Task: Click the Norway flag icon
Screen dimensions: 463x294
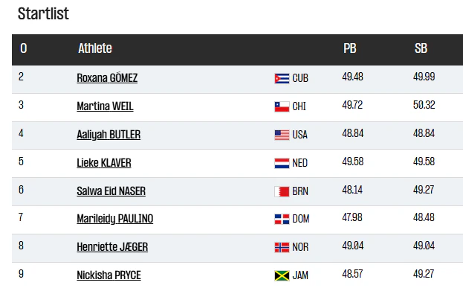Action: [282, 247]
